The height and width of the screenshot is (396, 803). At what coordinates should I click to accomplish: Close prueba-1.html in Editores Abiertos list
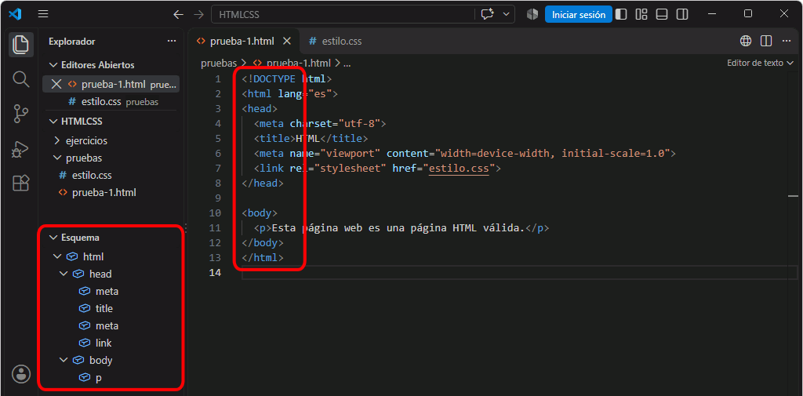[x=56, y=85]
